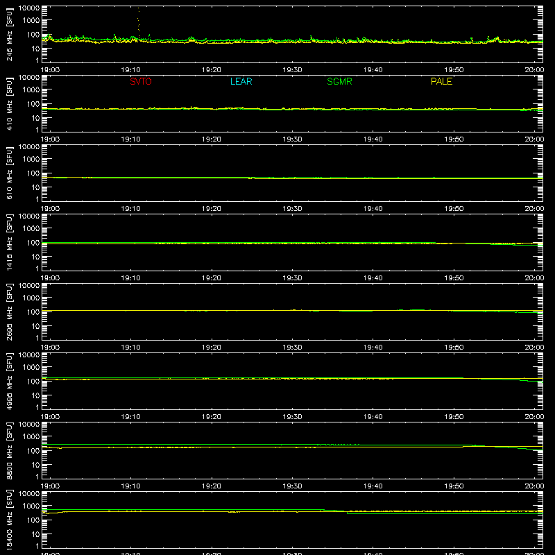Click the 19:00 time label of the 610 MHz plot
Viewport: 555px width, 555px height.
(50, 209)
